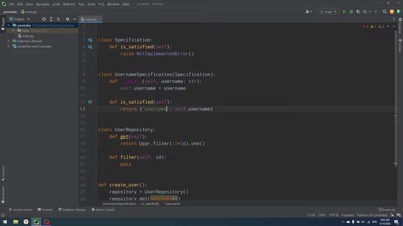Fold the UsernameSpecification __init__ method on line 9

pyautogui.click(x=97, y=81)
